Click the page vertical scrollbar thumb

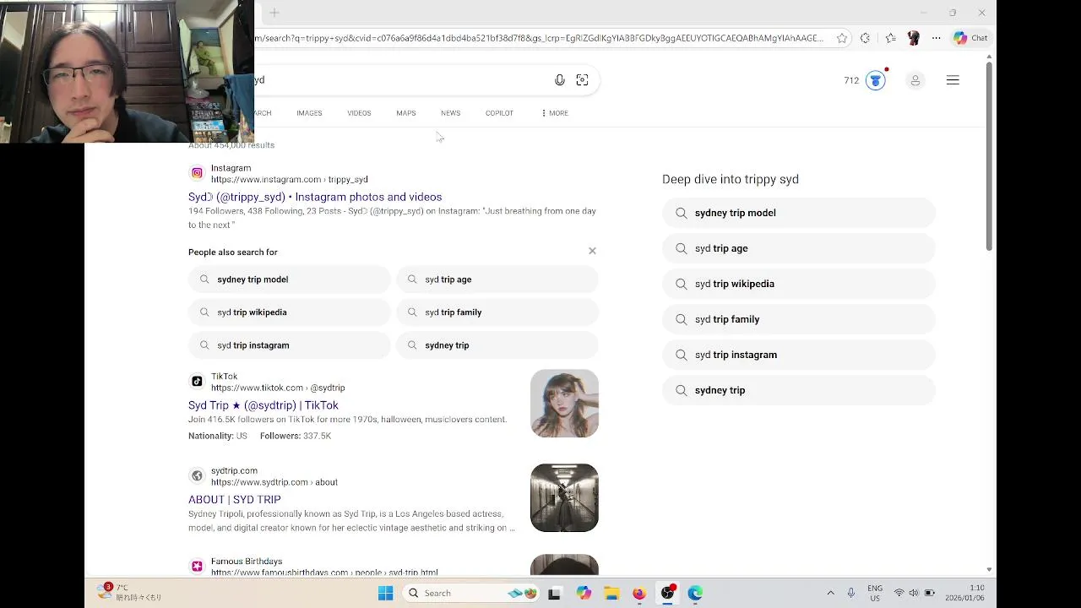pyautogui.click(x=989, y=156)
